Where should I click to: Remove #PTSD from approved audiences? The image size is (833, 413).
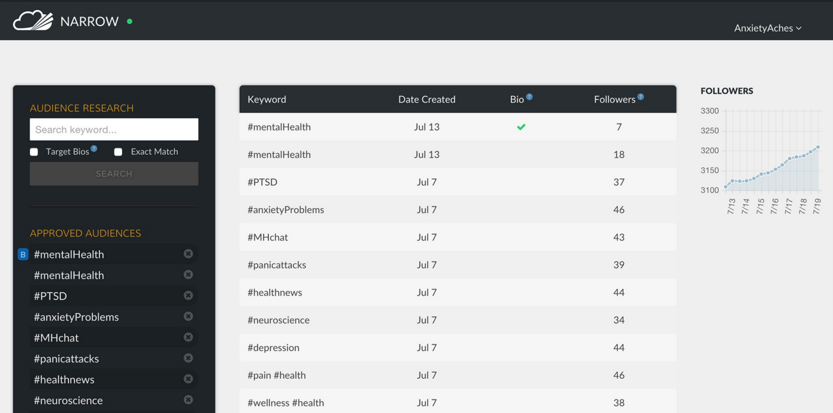coord(188,295)
